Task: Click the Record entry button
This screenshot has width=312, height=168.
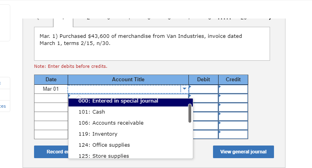Action: click(x=51, y=152)
